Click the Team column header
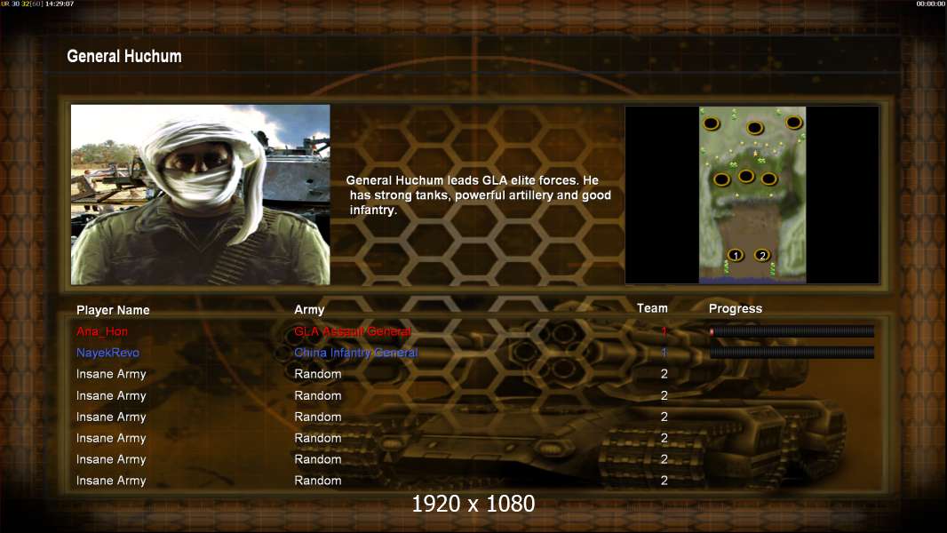Image resolution: width=947 pixels, height=533 pixels. pos(652,308)
